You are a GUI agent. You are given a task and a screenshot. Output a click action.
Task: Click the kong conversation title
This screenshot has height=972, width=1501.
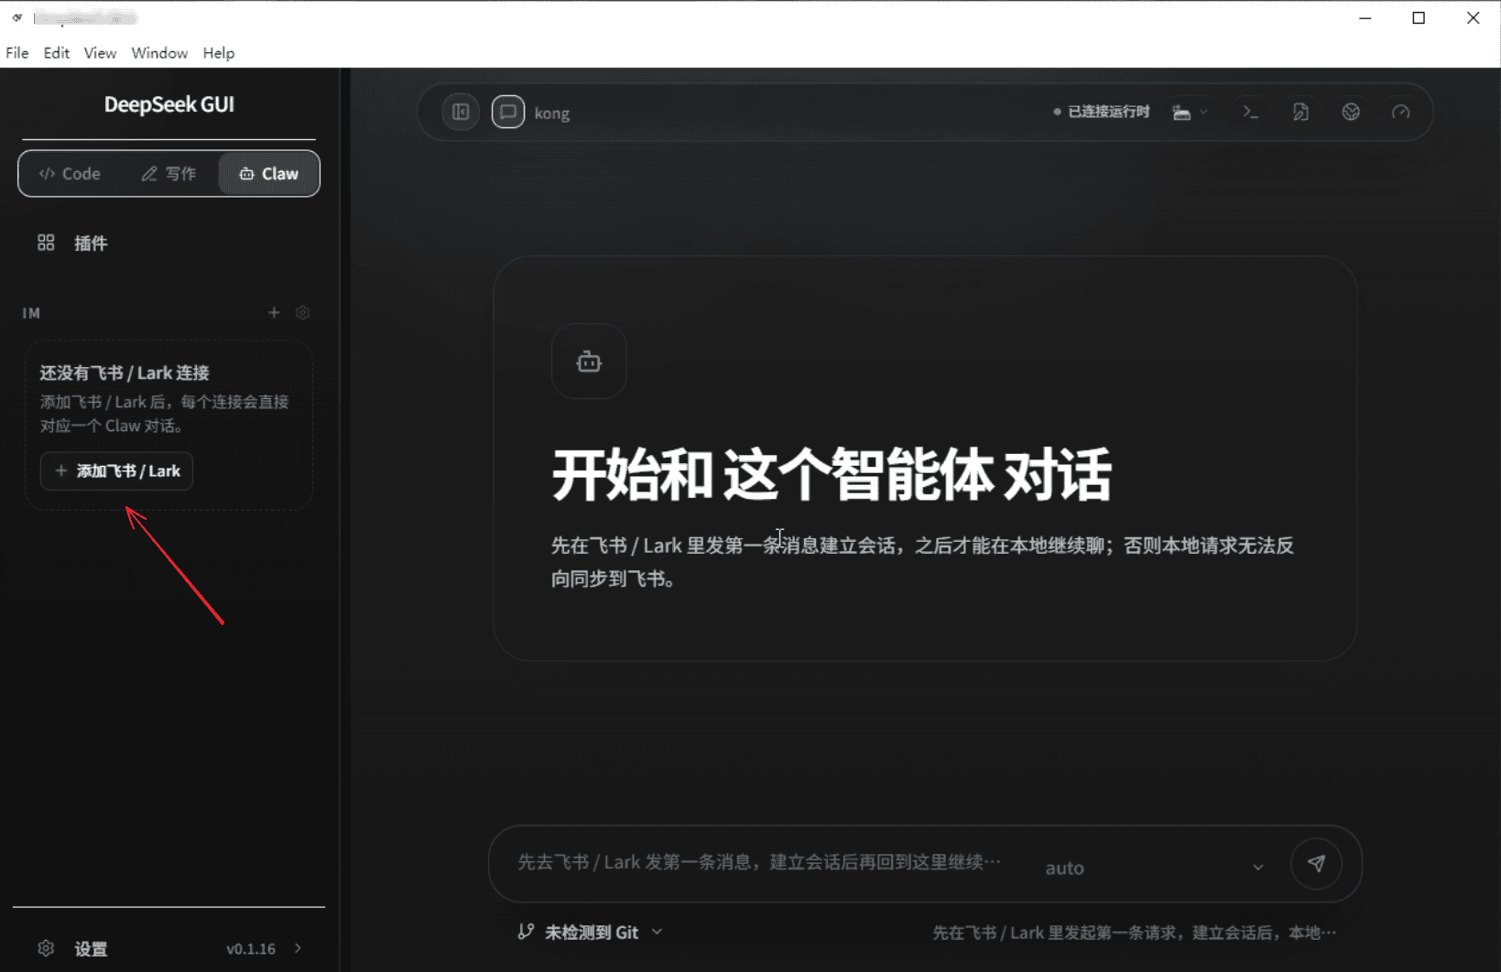click(x=552, y=113)
